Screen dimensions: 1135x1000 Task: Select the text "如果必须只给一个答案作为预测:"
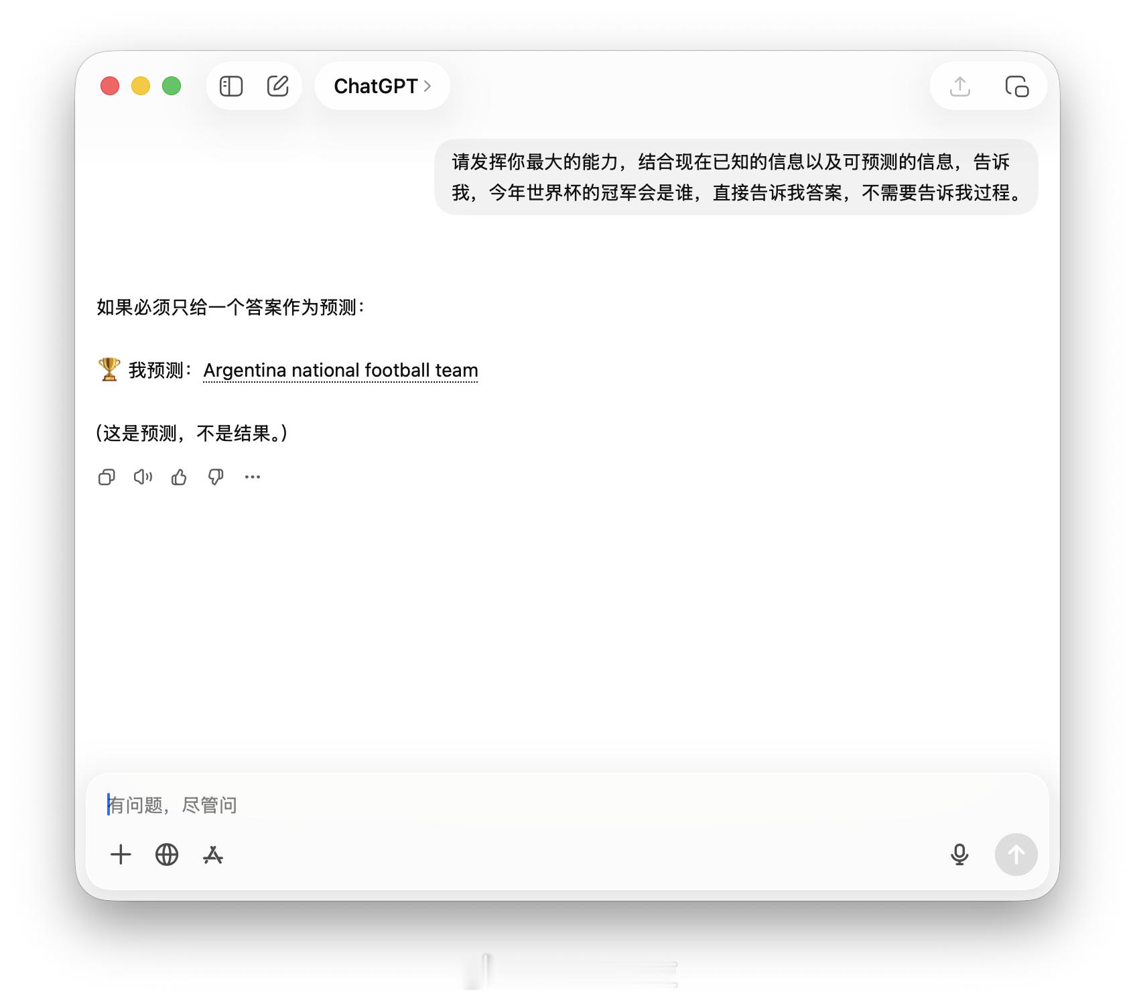(230, 307)
